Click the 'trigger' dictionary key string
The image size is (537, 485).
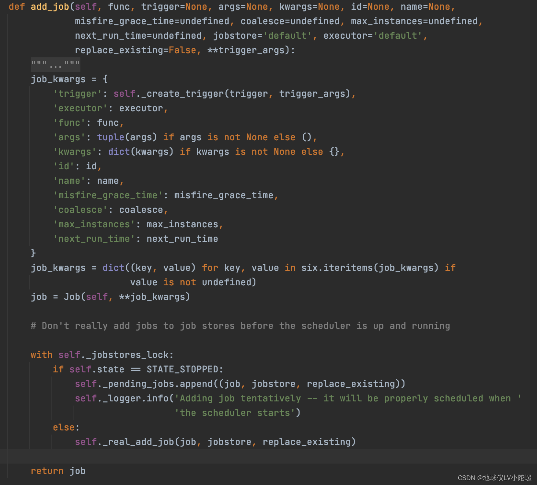point(78,94)
